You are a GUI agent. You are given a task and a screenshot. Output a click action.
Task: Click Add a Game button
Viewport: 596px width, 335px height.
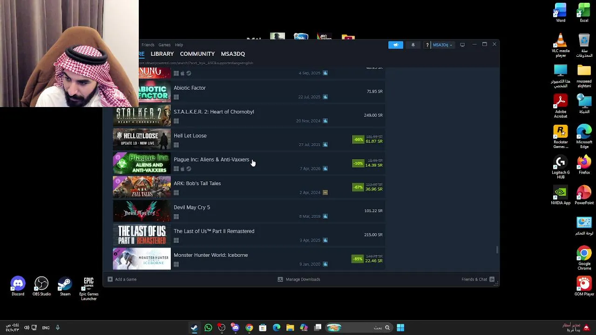[x=122, y=279]
